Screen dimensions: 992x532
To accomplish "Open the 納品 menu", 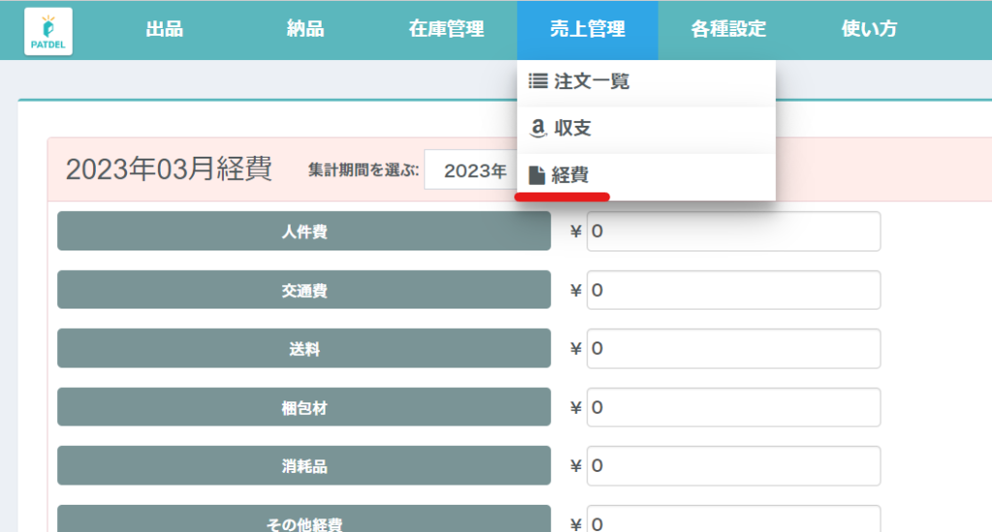I will click(305, 29).
